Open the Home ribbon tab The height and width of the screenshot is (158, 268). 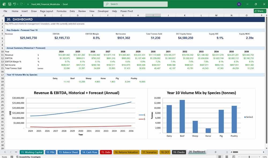click(15, 11)
